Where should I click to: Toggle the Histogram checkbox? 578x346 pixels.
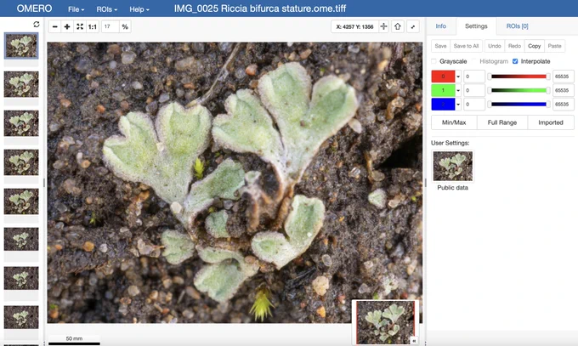pyautogui.click(x=474, y=61)
